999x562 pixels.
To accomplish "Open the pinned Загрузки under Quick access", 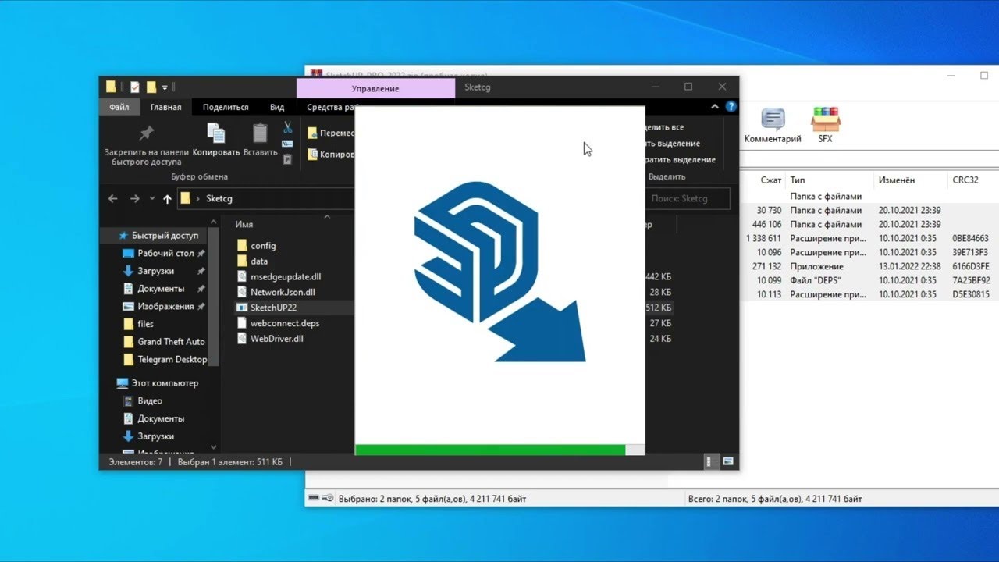I will [x=156, y=271].
